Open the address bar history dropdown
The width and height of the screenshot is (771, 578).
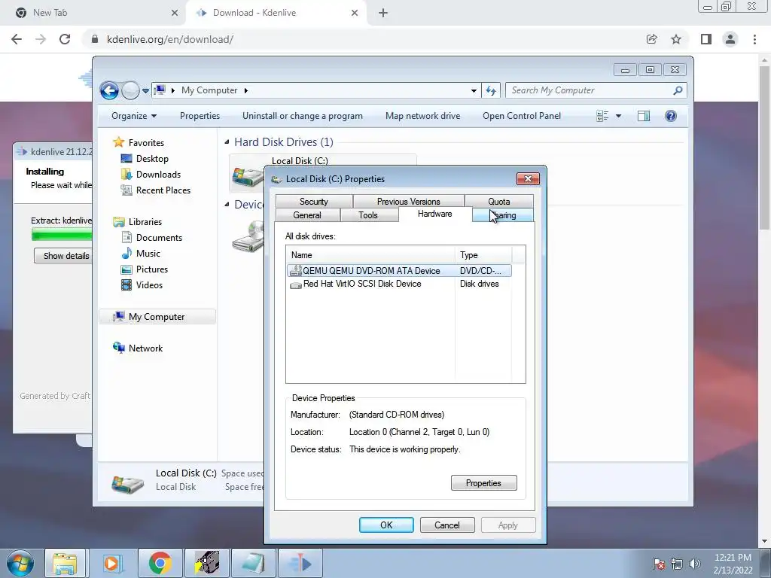coord(474,90)
